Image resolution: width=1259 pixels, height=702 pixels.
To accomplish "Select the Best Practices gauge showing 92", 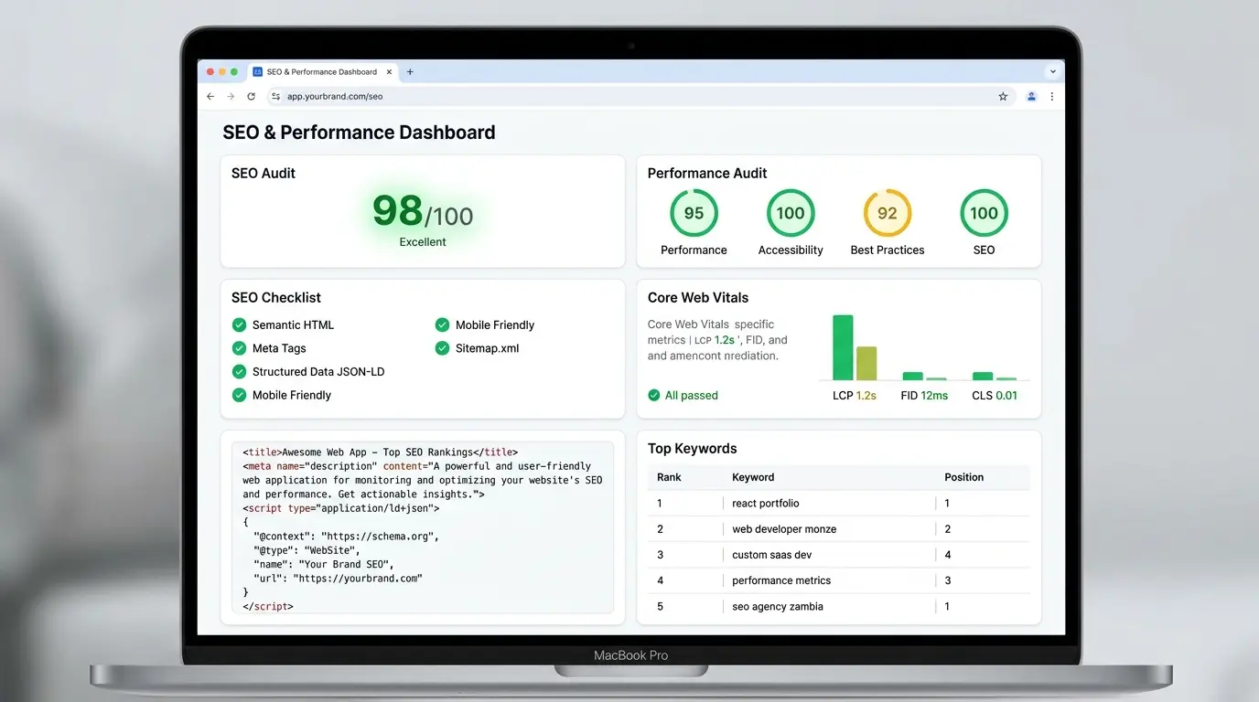I will pyautogui.click(x=888, y=213).
